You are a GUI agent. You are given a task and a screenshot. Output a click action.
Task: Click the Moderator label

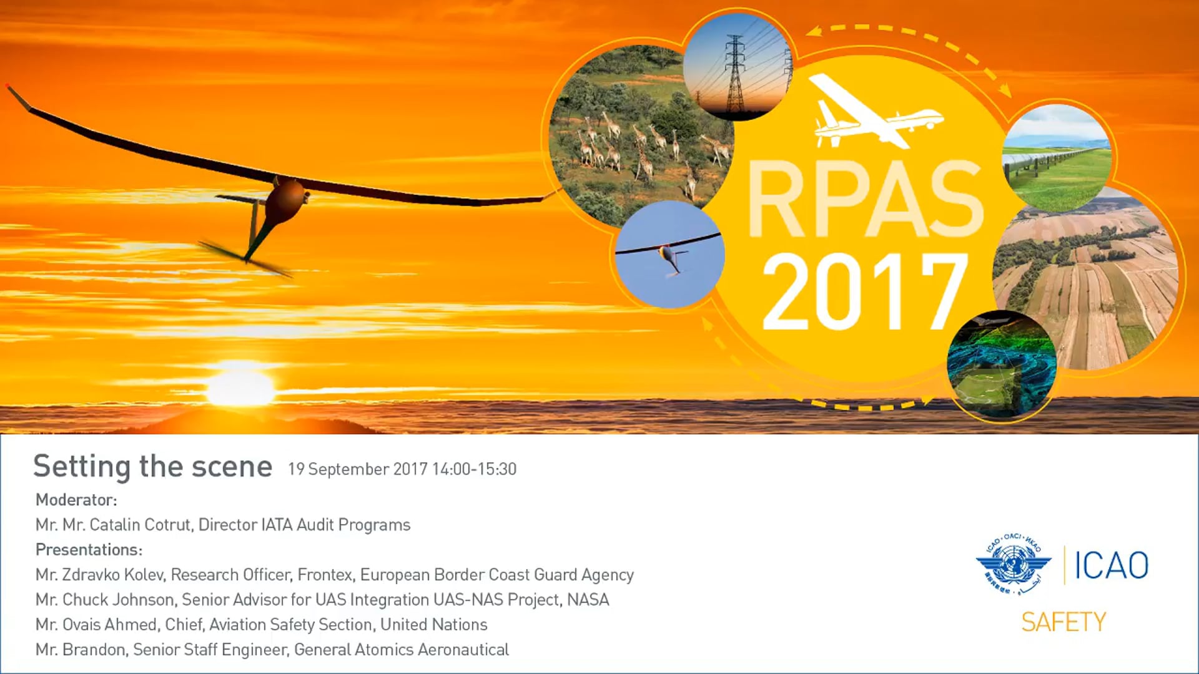point(76,500)
